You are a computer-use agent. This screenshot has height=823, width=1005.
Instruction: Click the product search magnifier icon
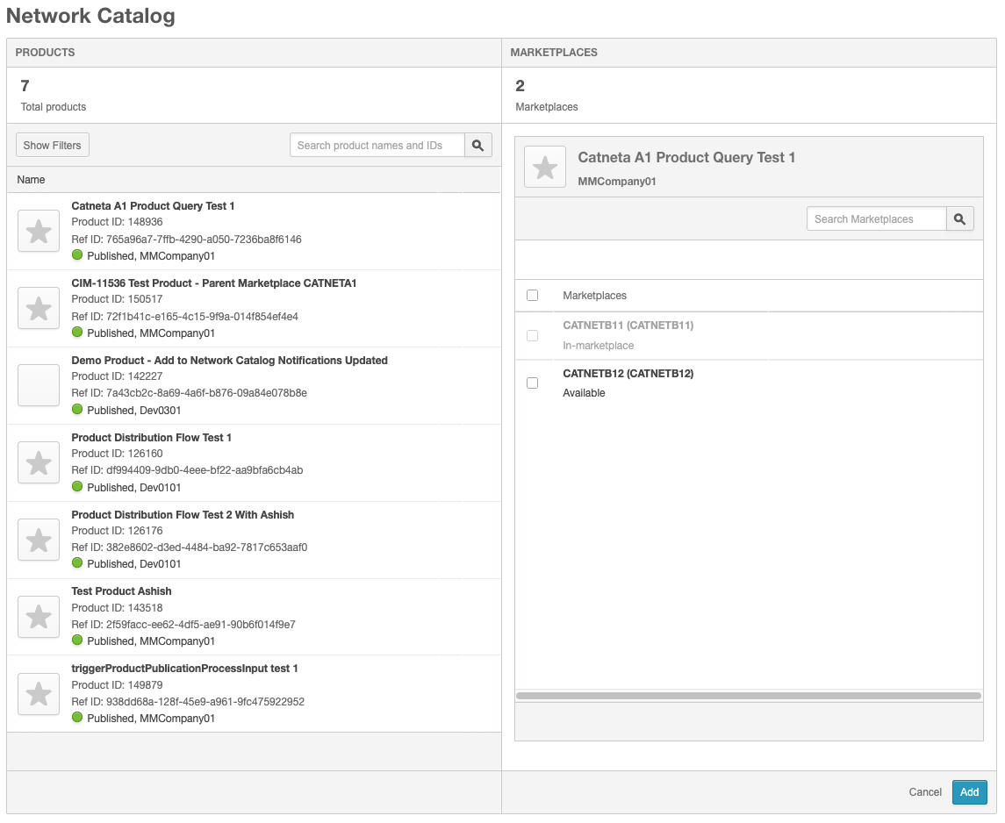click(x=477, y=146)
